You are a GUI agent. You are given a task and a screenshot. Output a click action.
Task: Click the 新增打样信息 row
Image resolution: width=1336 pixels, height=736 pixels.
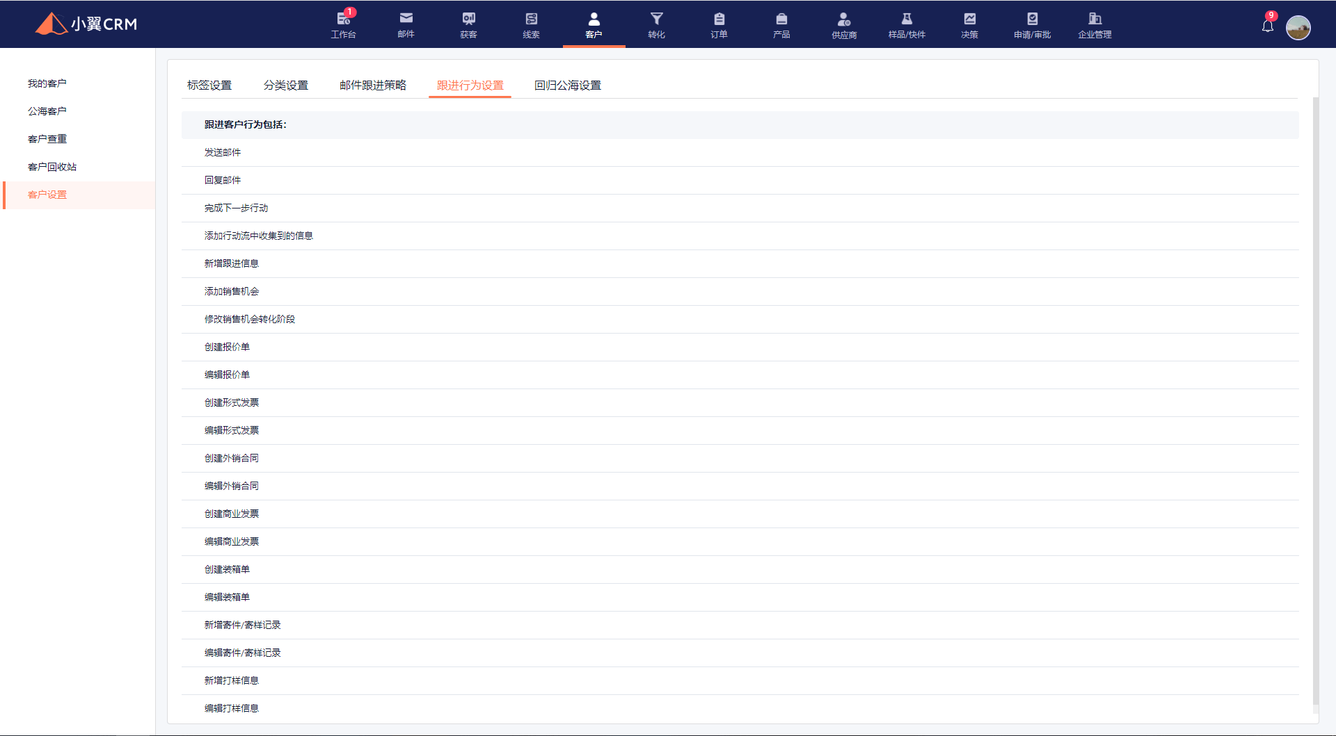pos(740,680)
